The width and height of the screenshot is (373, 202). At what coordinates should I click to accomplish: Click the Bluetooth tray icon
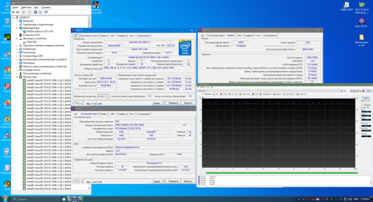[x=304, y=199]
